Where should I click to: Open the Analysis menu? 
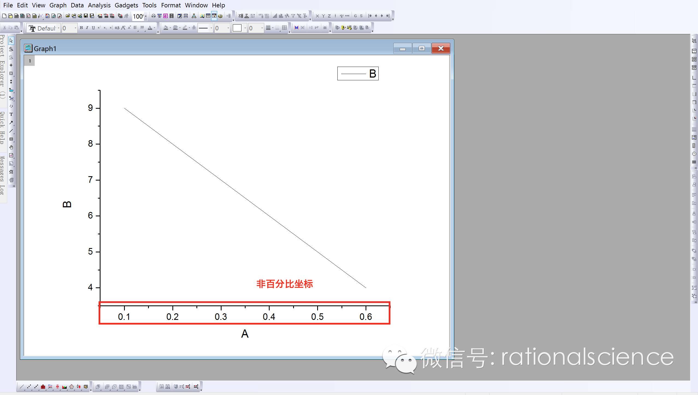coord(99,5)
